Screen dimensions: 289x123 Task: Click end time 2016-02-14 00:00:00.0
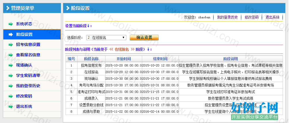(x=160, y=112)
